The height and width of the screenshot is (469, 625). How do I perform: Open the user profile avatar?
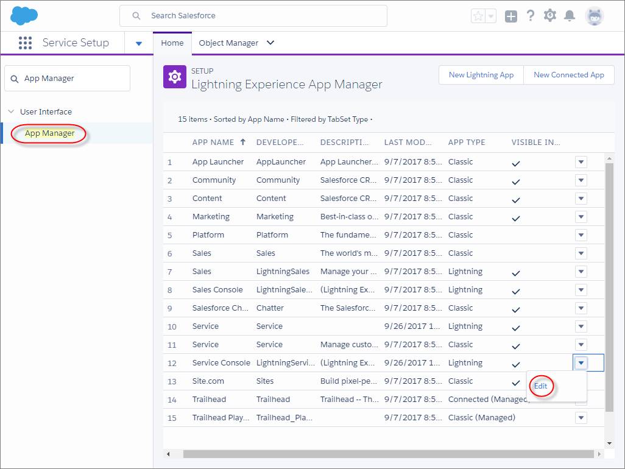click(x=595, y=16)
